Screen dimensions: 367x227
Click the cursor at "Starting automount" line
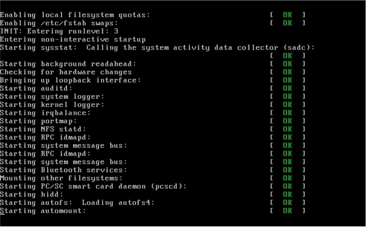pyautogui.click(x=2, y=211)
